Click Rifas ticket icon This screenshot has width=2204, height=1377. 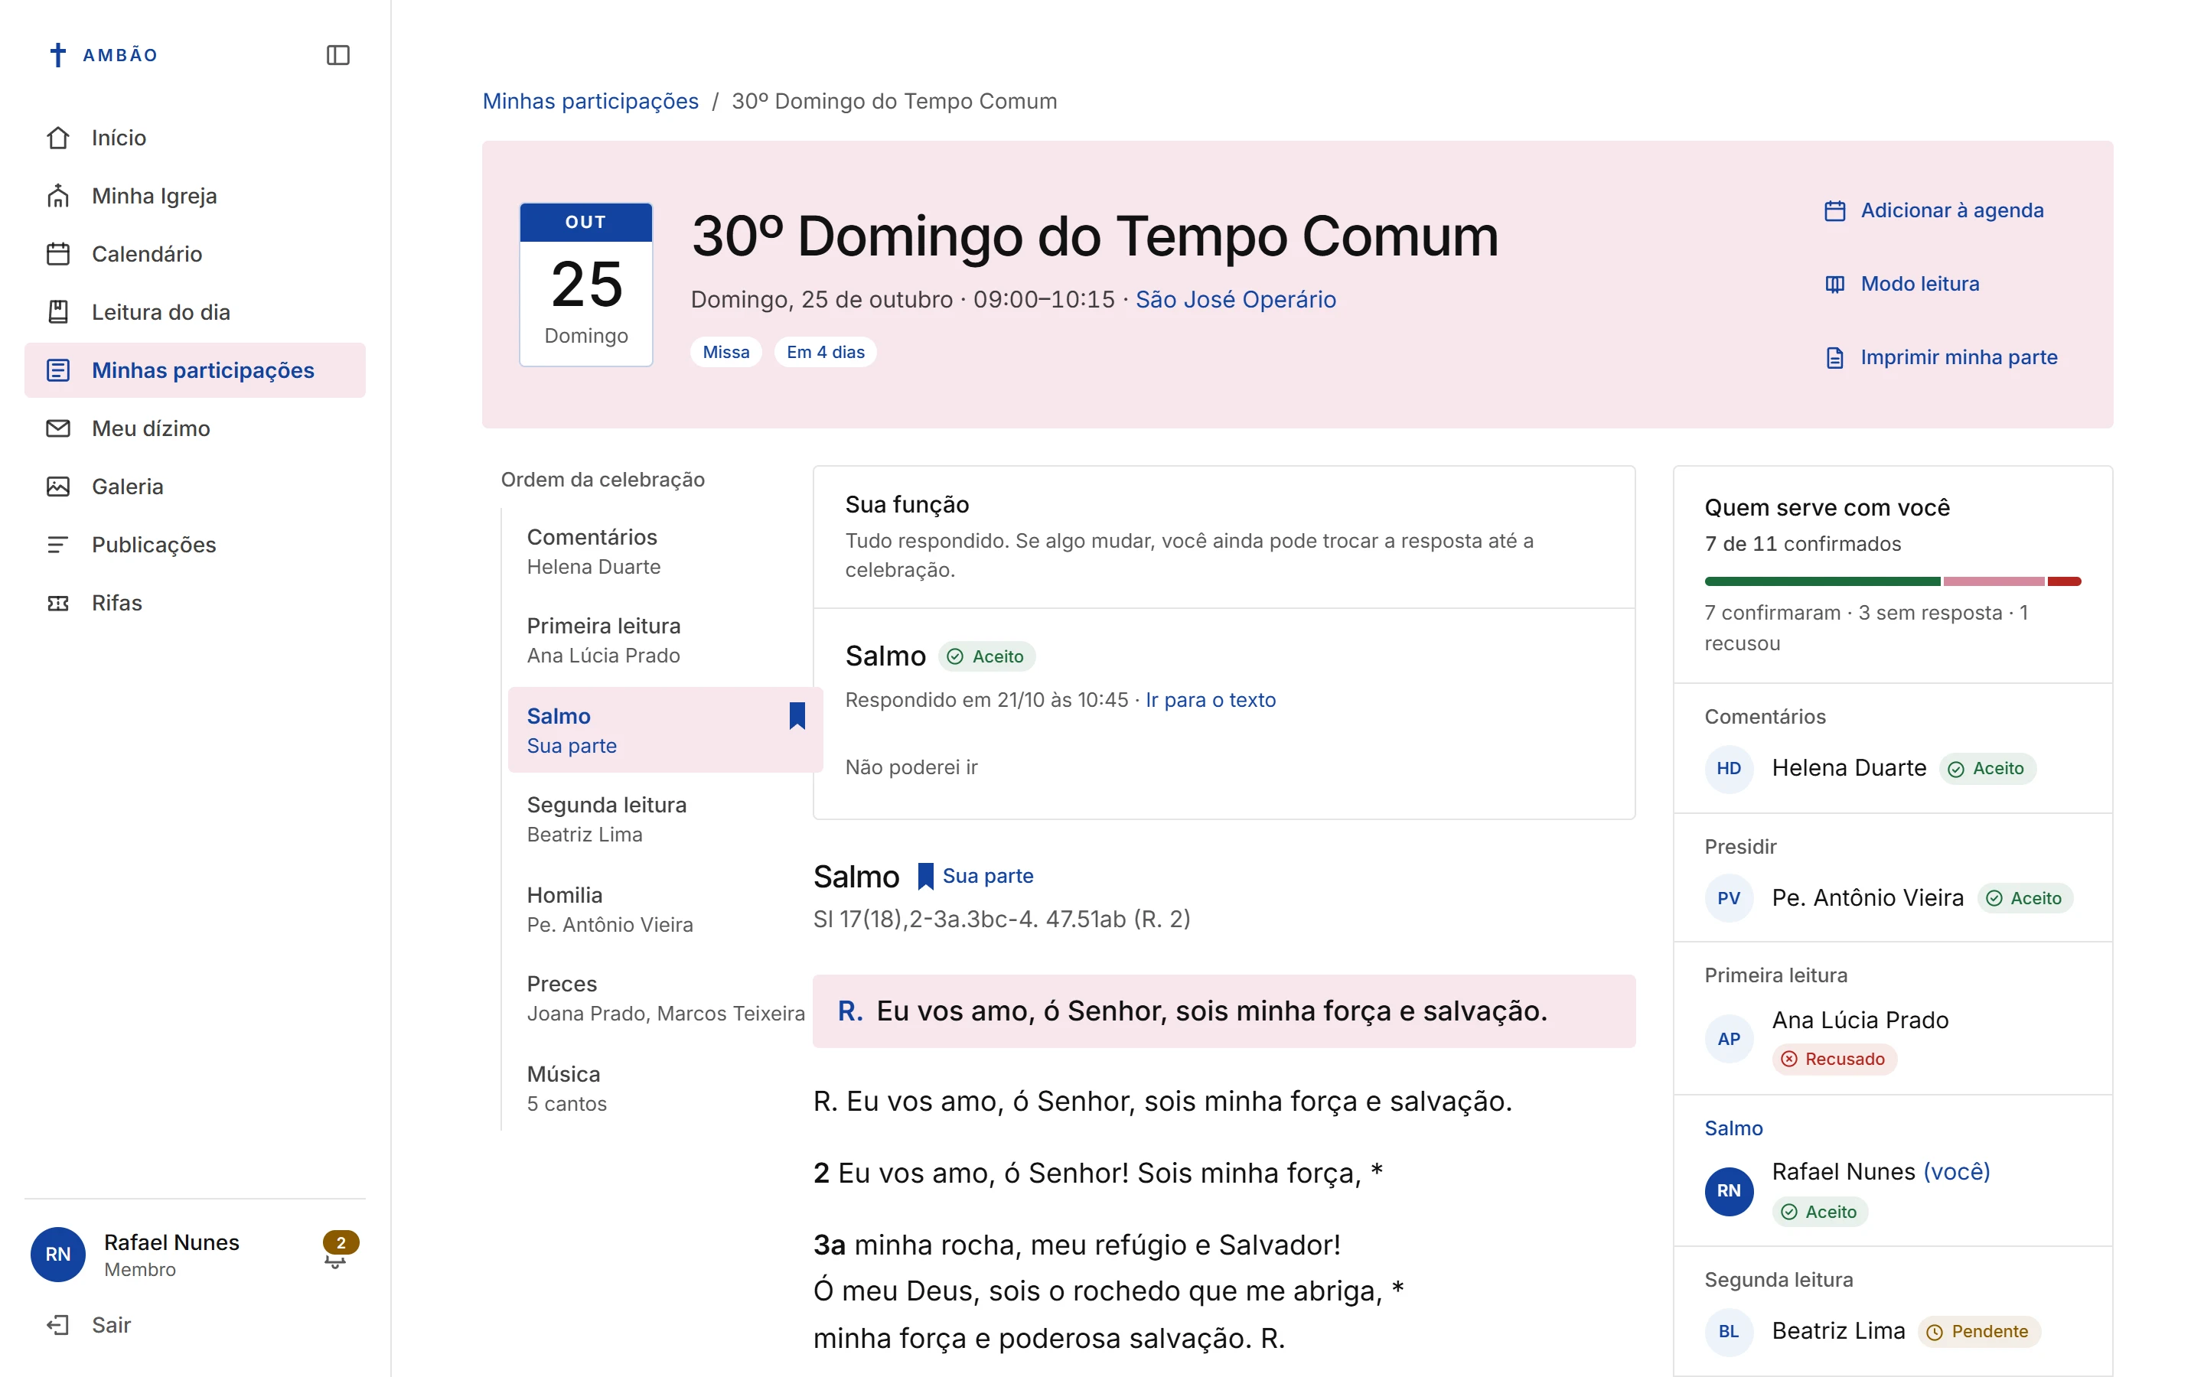pos(58,603)
